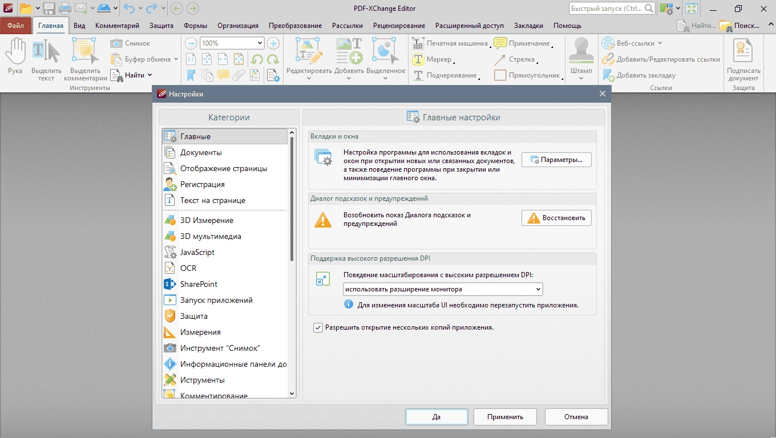776x438 pixels.
Task: Switch to the Комментарий tab
Action: (117, 26)
